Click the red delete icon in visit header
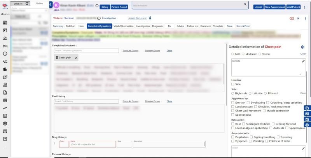The height and width of the screenshot is (158, 311). click(291, 18)
